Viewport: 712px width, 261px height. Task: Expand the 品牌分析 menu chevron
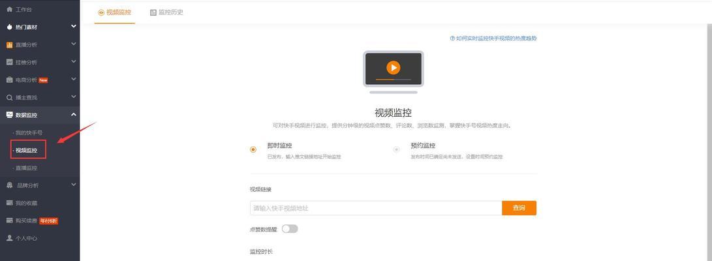click(x=74, y=185)
